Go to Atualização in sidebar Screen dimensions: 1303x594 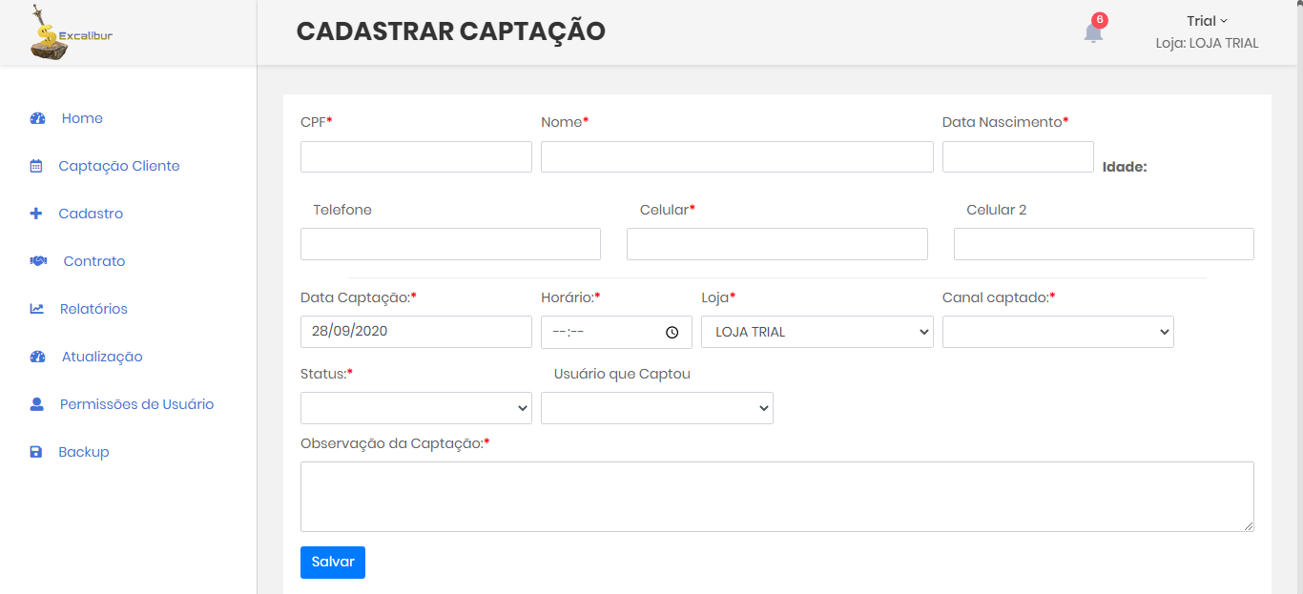tap(101, 357)
